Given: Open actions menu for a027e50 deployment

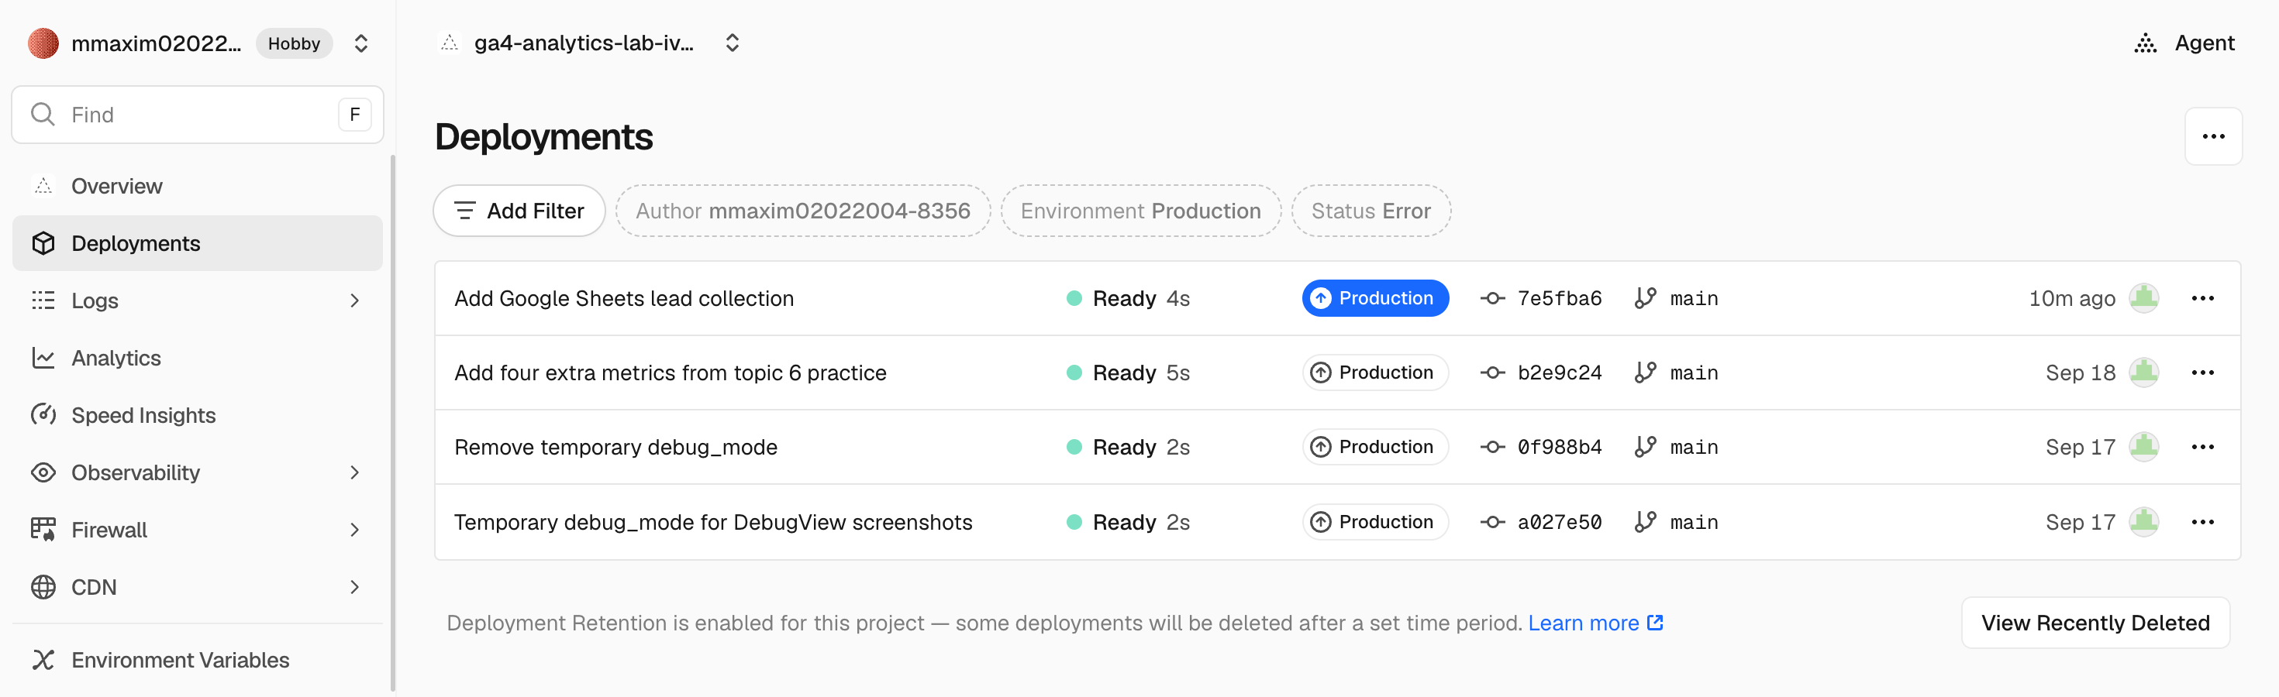Looking at the screenshot, I should point(2202,522).
